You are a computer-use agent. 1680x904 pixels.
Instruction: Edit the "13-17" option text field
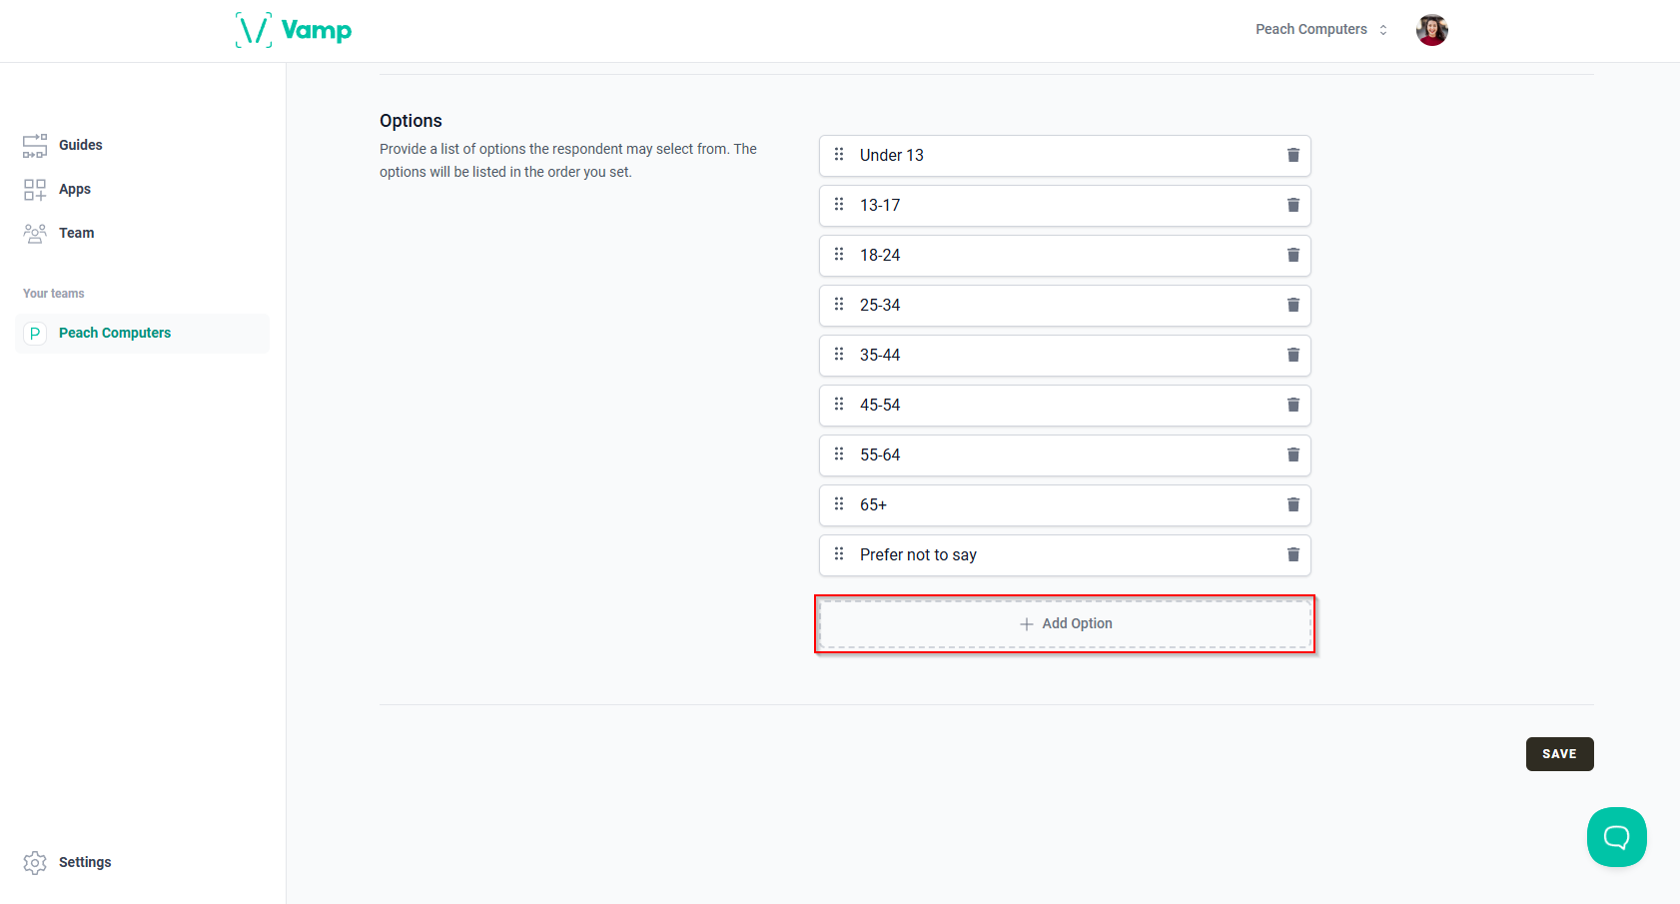[x=1065, y=206]
